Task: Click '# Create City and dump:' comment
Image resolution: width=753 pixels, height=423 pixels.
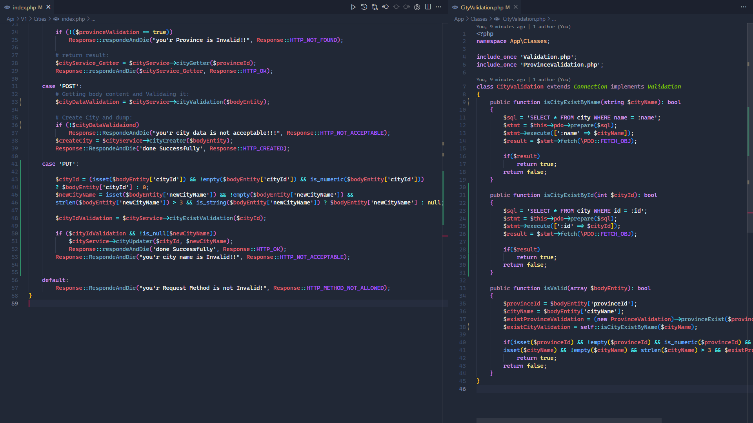Action: click(x=94, y=117)
